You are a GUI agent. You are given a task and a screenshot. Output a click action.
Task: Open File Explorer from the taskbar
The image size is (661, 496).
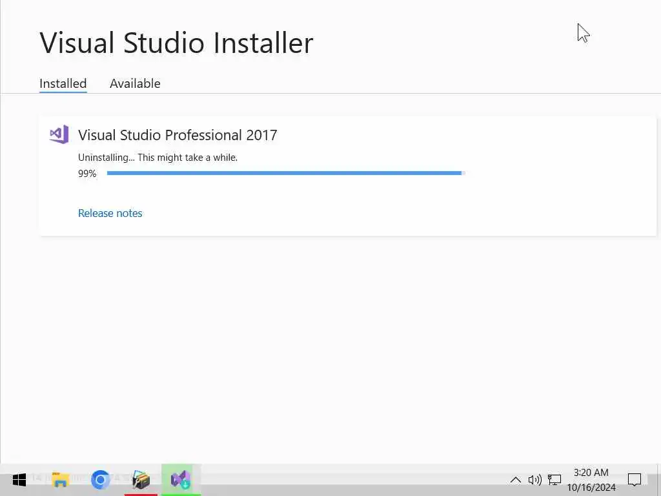pos(60,480)
